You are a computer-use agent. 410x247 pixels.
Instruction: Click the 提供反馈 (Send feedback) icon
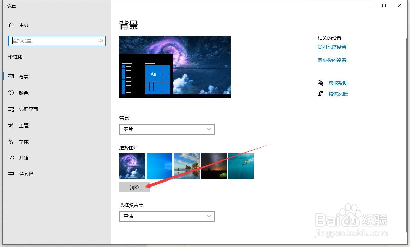pos(320,94)
